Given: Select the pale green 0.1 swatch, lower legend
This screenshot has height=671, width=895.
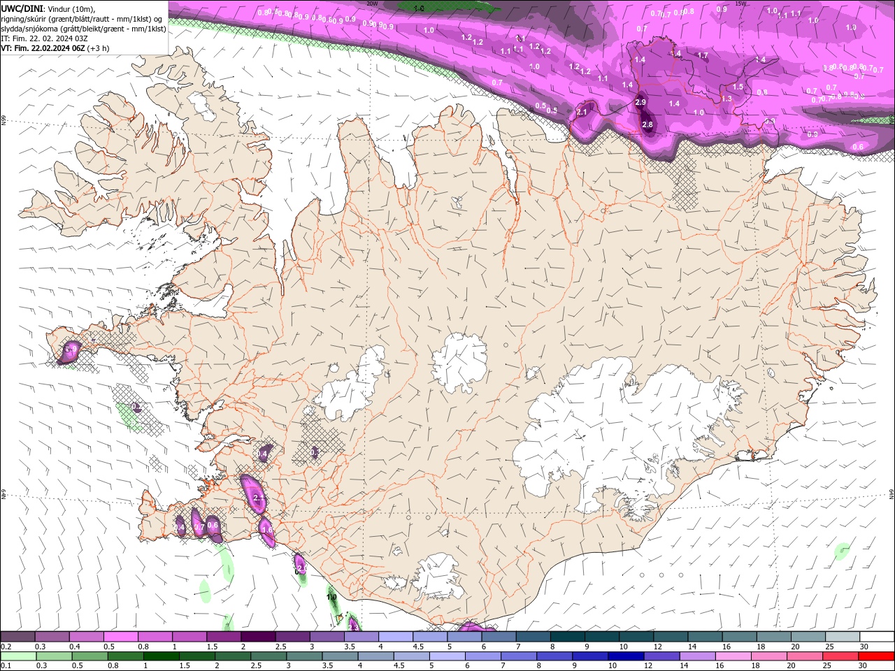Looking at the screenshot, I should tap(17, 656).
